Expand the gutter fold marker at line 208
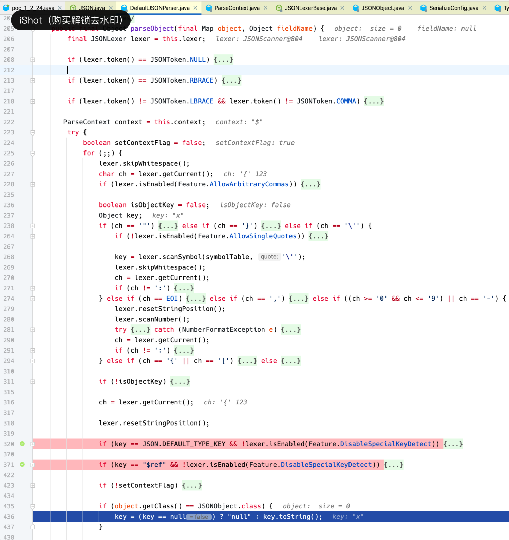The image size is (509, 540). [33, 60]
